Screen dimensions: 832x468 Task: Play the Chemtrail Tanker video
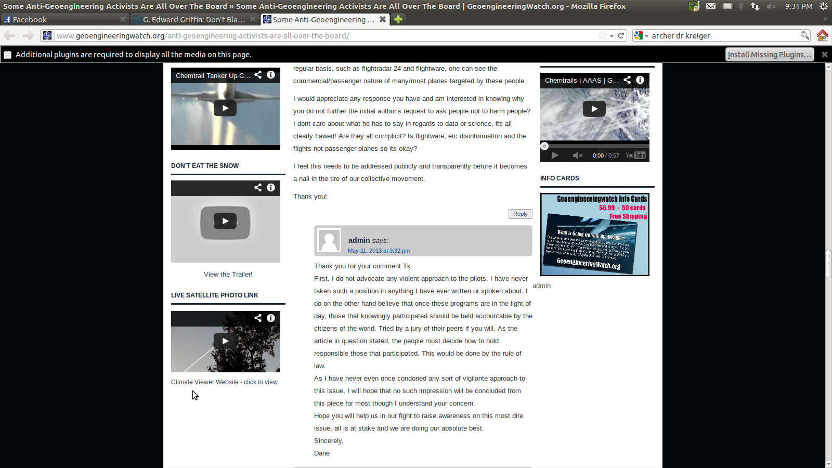click(225, 108)
